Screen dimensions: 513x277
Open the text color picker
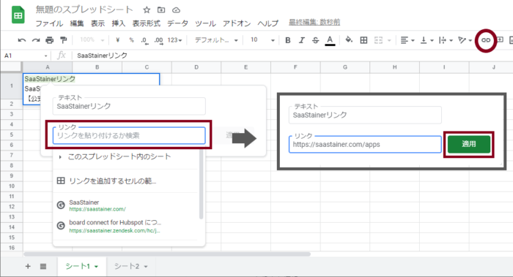point(330,40)
